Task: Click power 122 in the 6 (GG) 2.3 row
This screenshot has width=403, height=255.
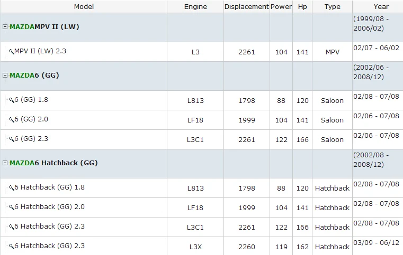Action: coord(281,139)
